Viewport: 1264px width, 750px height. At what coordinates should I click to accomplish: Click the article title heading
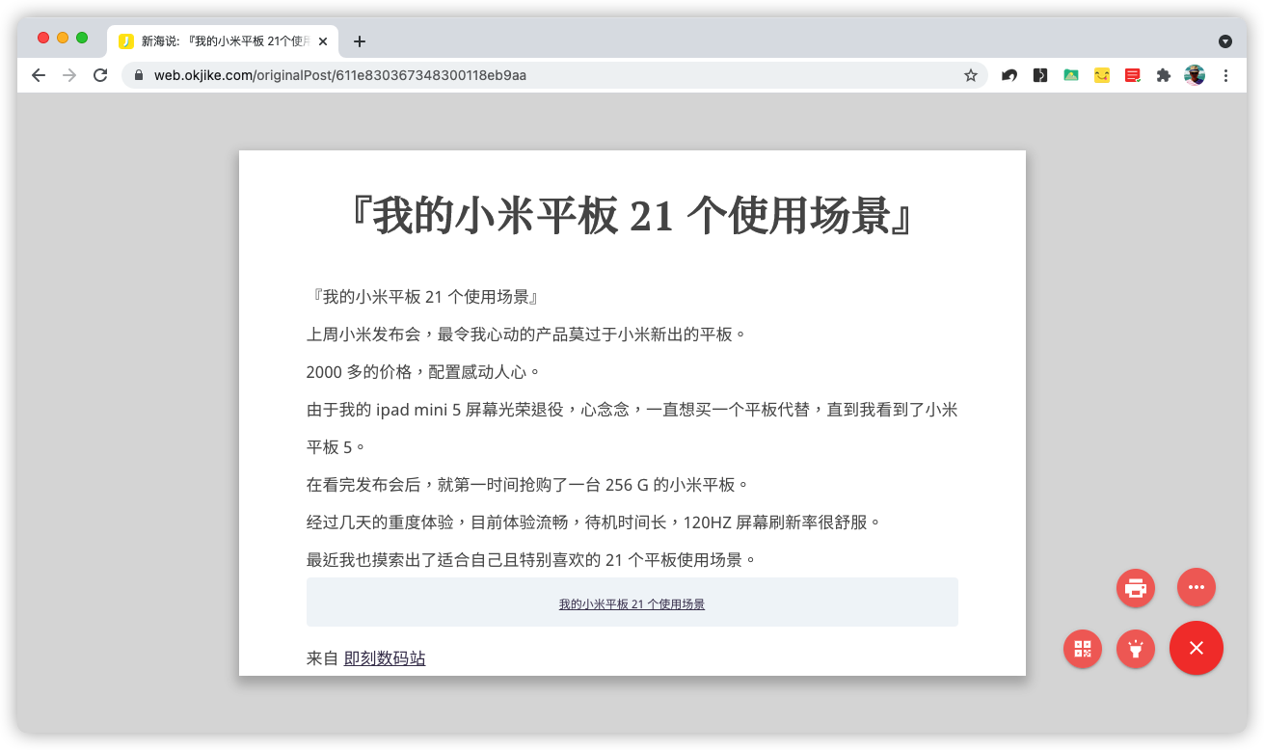(632, 216)
